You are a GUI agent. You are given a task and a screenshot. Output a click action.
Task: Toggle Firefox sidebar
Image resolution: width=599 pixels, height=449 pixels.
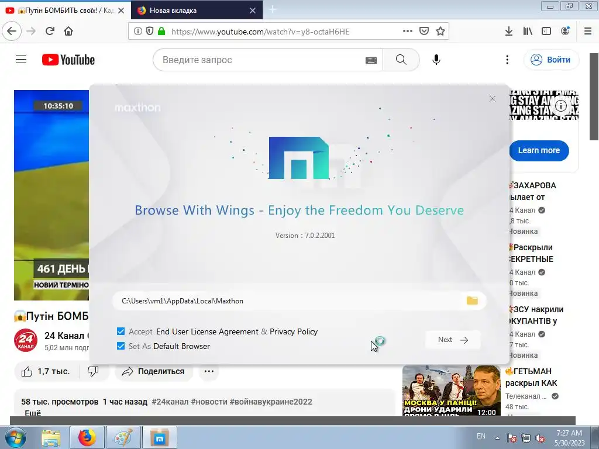(x=546, y=31)
